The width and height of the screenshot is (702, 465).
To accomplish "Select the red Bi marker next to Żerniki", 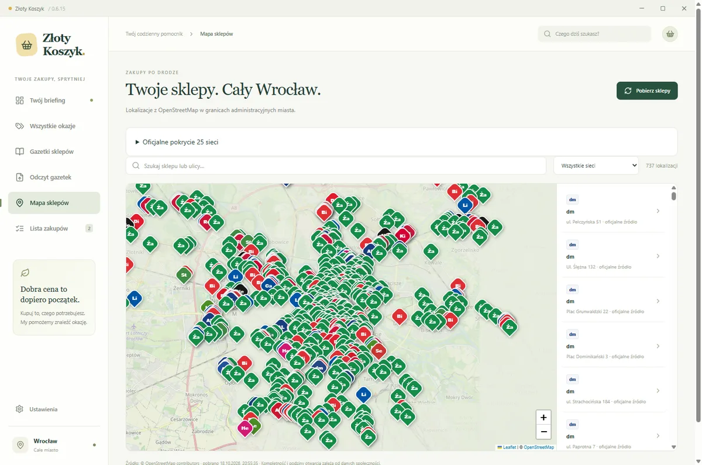I will pos(212,286).
